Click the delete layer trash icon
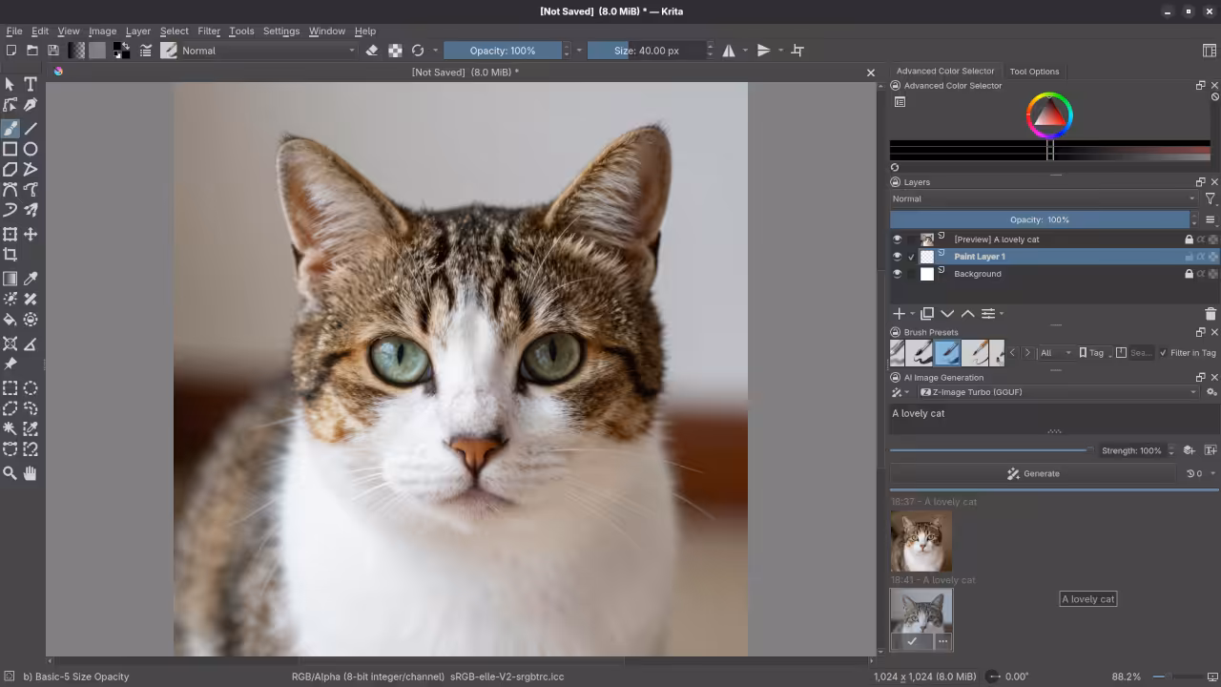 click(x=1211, y=314)
